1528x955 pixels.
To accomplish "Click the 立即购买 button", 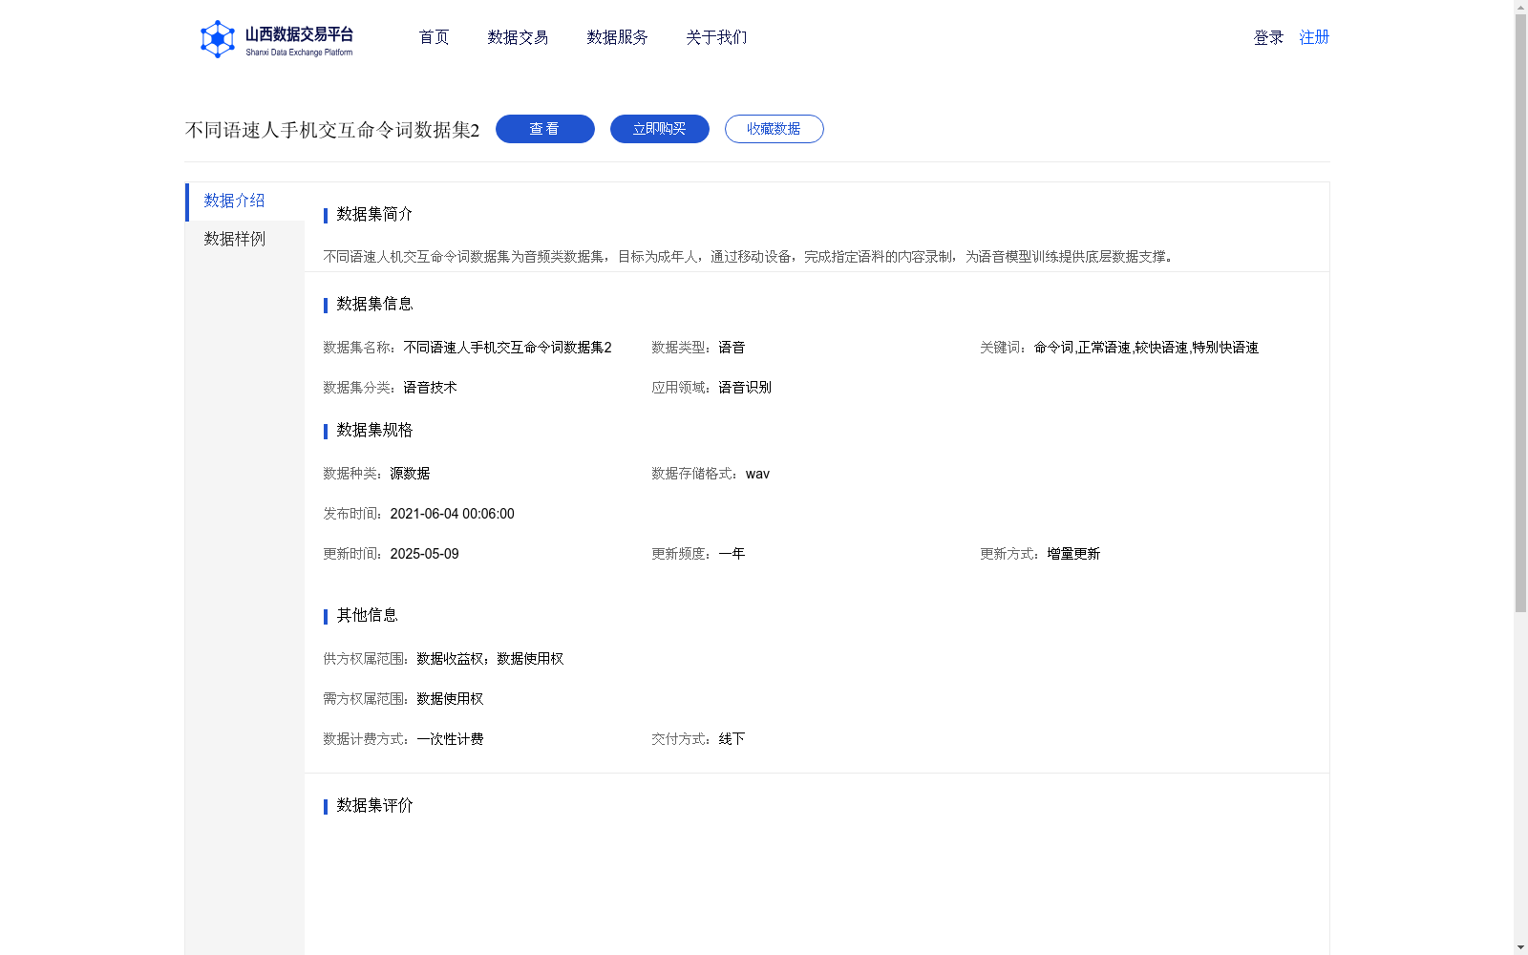I will [660, 129].
